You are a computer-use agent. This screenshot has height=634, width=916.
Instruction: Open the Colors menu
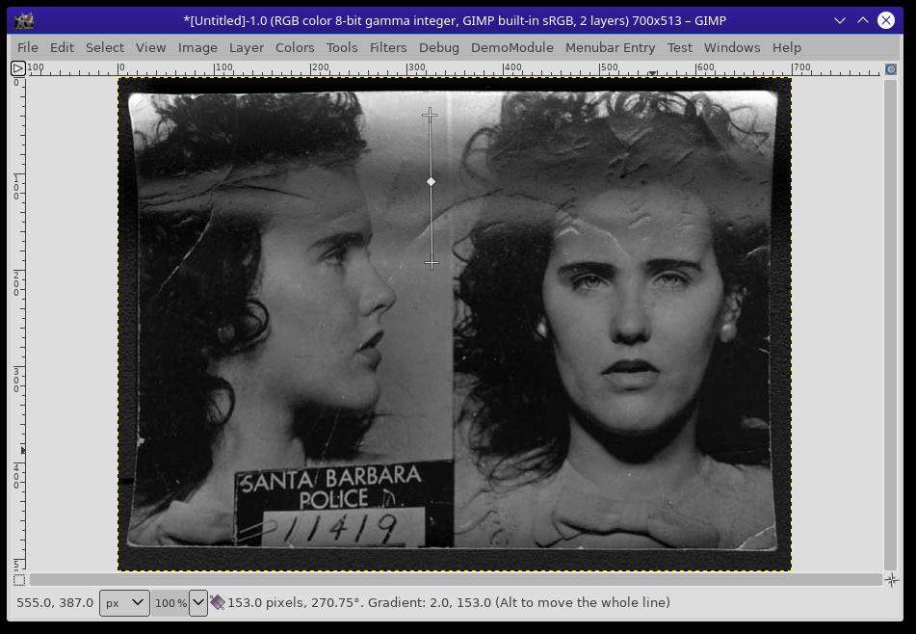pyautogui.click(x=295, y=48)
